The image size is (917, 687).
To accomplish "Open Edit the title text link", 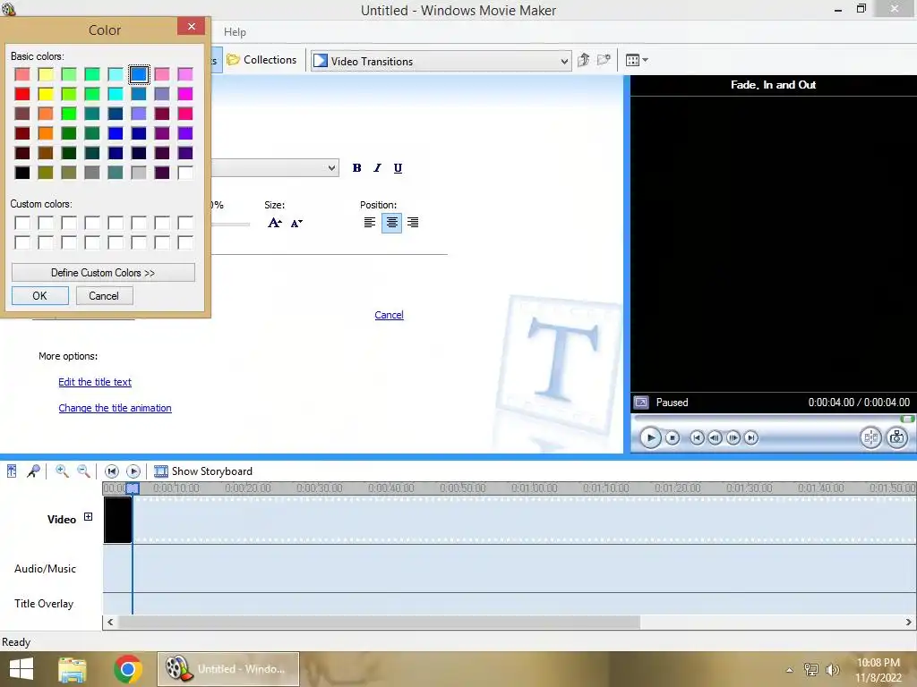I will [95, 382].
